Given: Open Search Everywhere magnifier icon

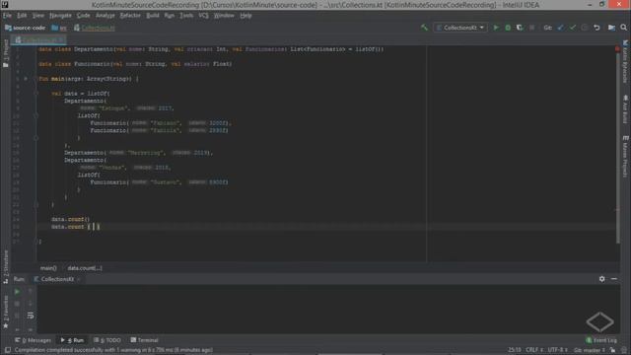Looking at the screenshot, I should pyautogui.click(x=624, y=28).
